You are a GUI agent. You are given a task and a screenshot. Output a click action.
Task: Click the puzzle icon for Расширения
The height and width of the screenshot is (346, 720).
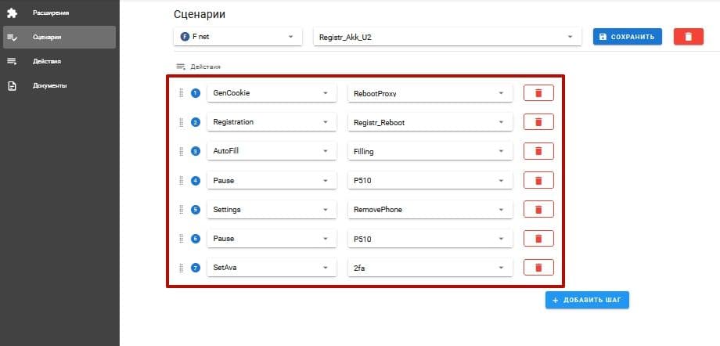pos(12,13)
